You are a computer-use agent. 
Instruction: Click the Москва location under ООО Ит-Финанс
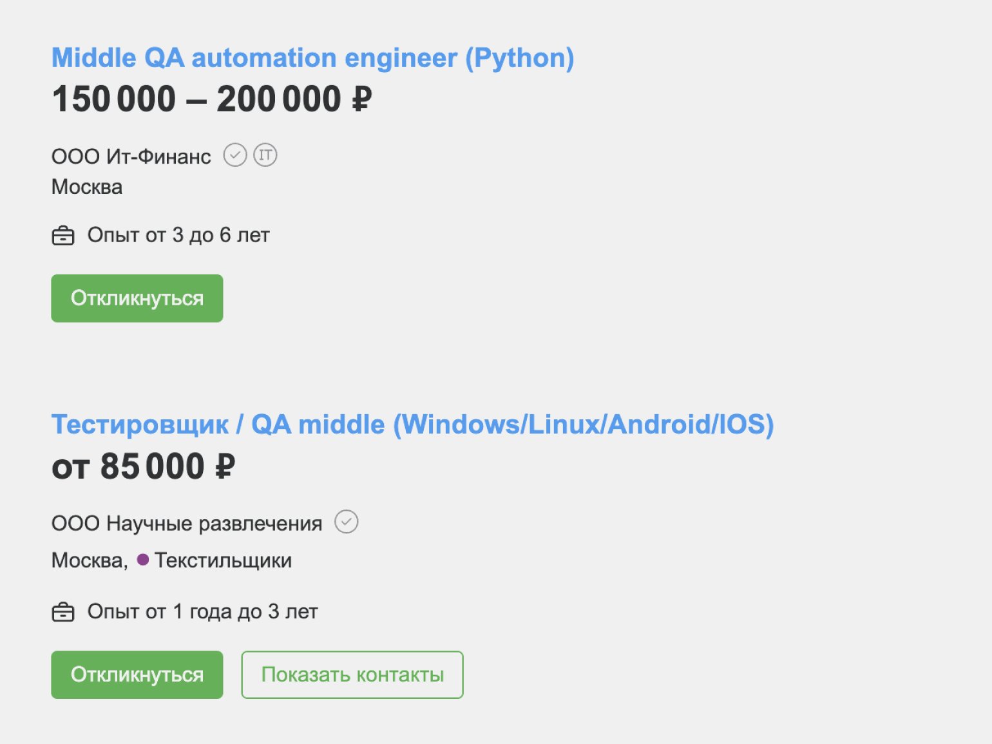(x=87, y=187)
